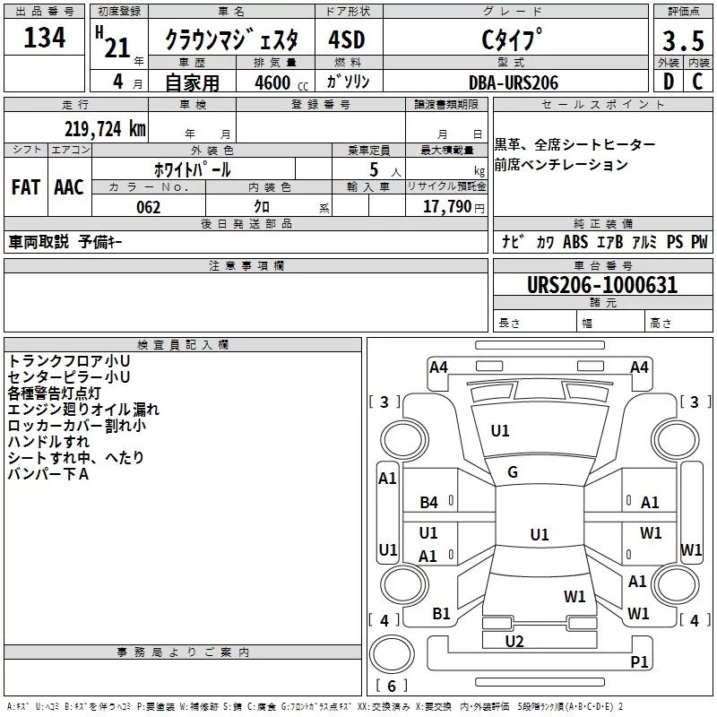Click color number 062
Viewport: 717px width, 717px height.
pyautogui.click(x=149, y=207)
